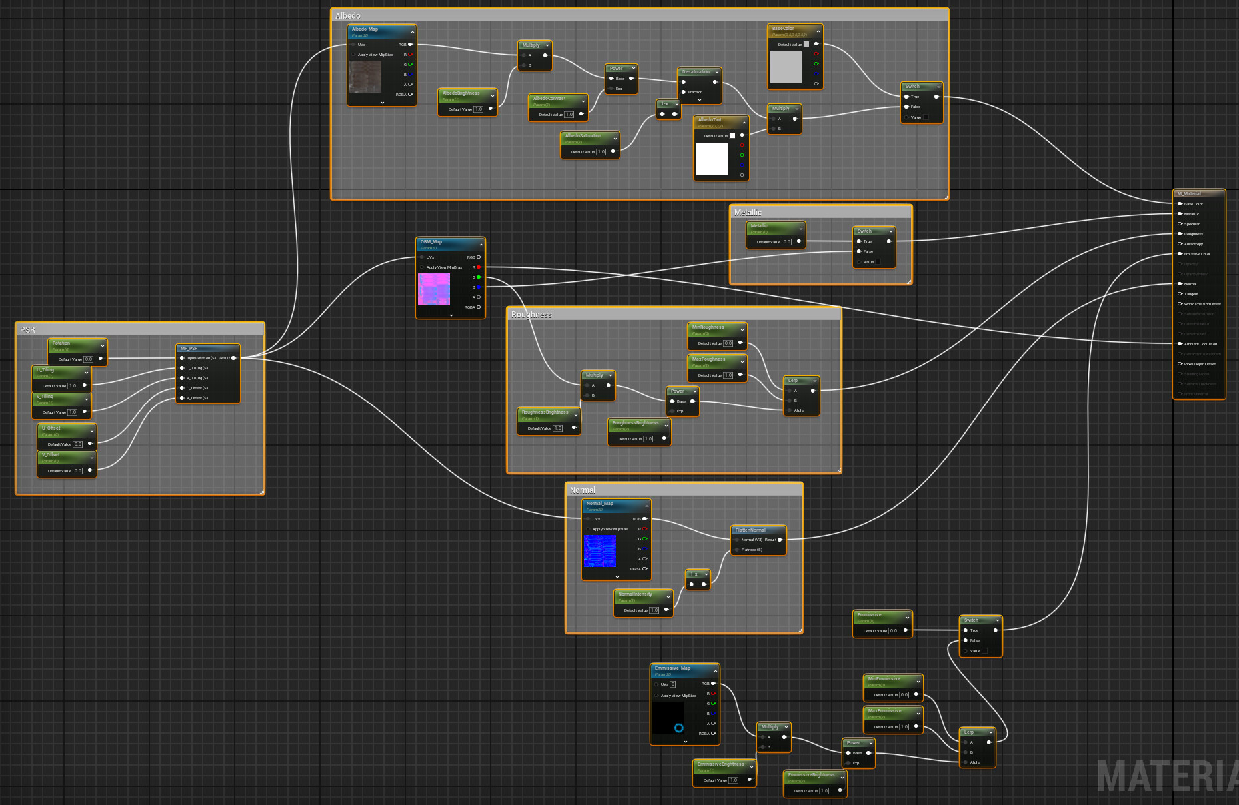Click the Normal input pin on M_Material
1239x805 pixels.
(x=1179, y=284)
